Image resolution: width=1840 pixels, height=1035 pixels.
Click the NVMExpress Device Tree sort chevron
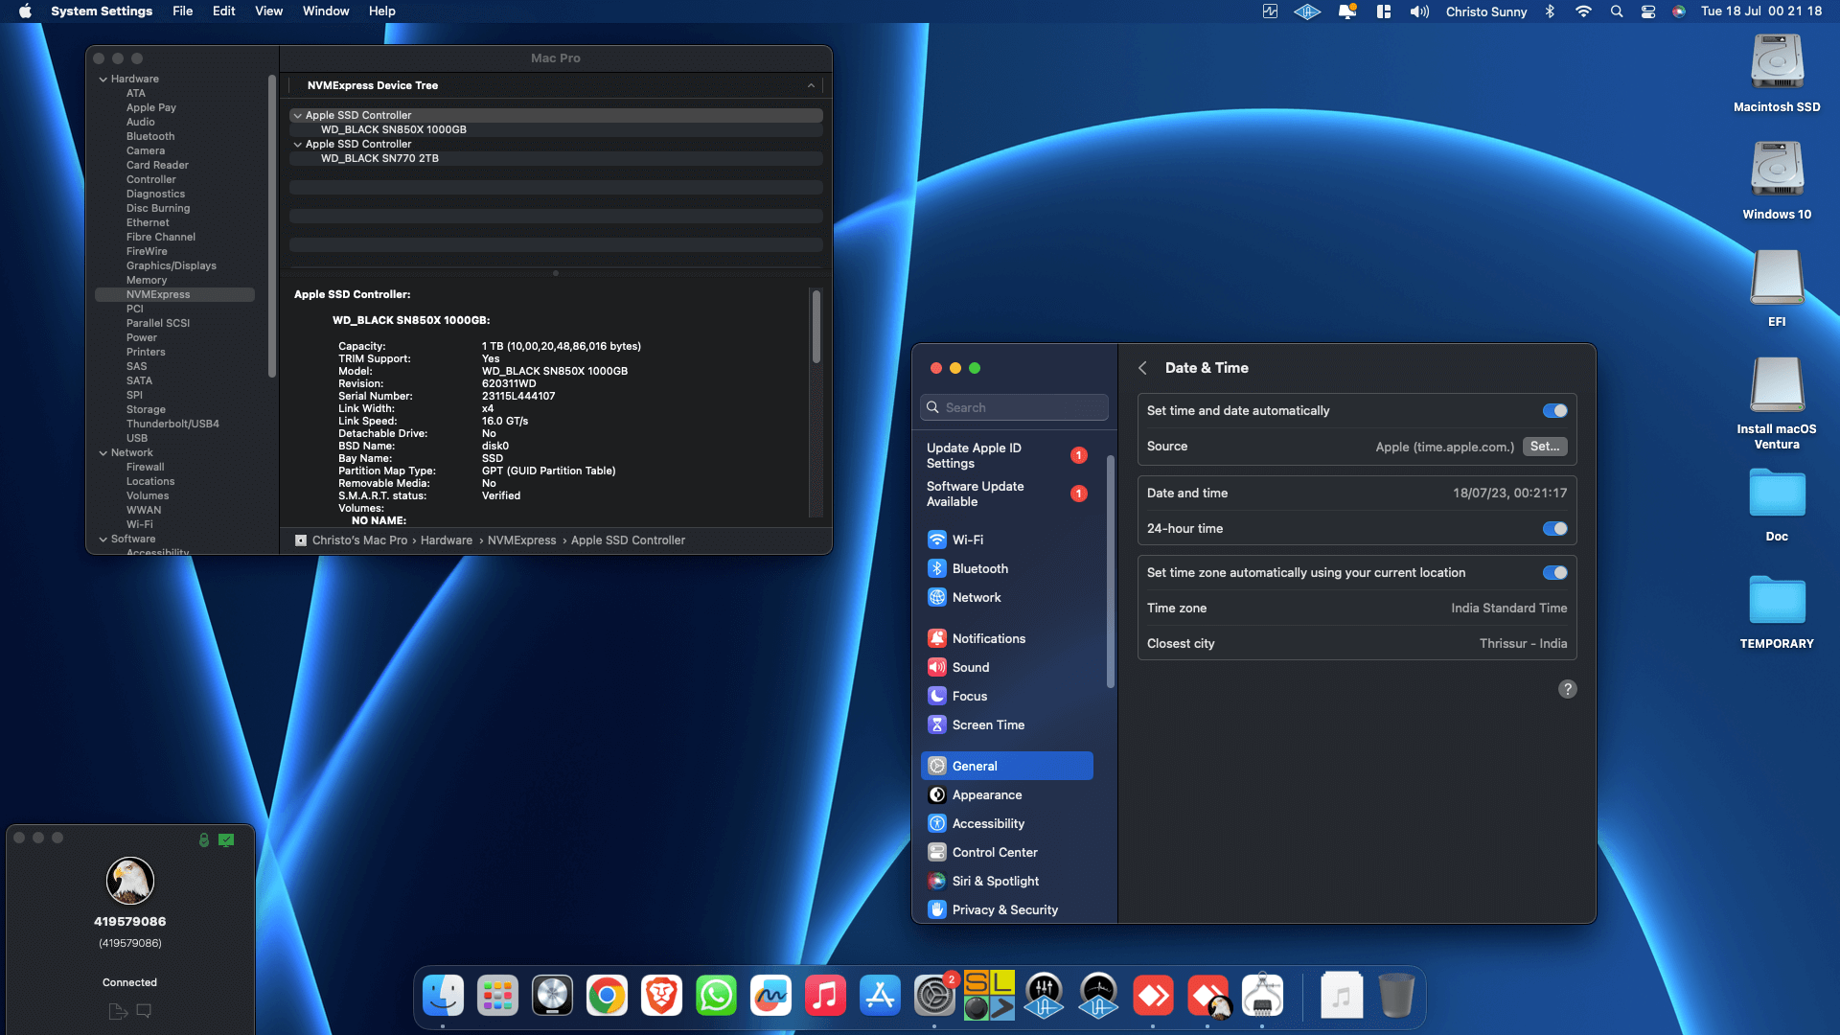(811, 85)
